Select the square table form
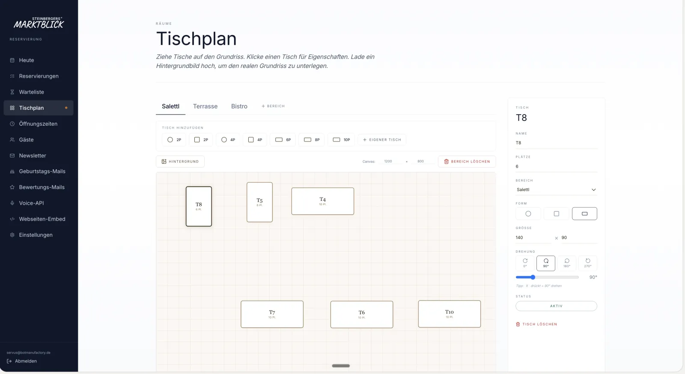 point(557,214)
